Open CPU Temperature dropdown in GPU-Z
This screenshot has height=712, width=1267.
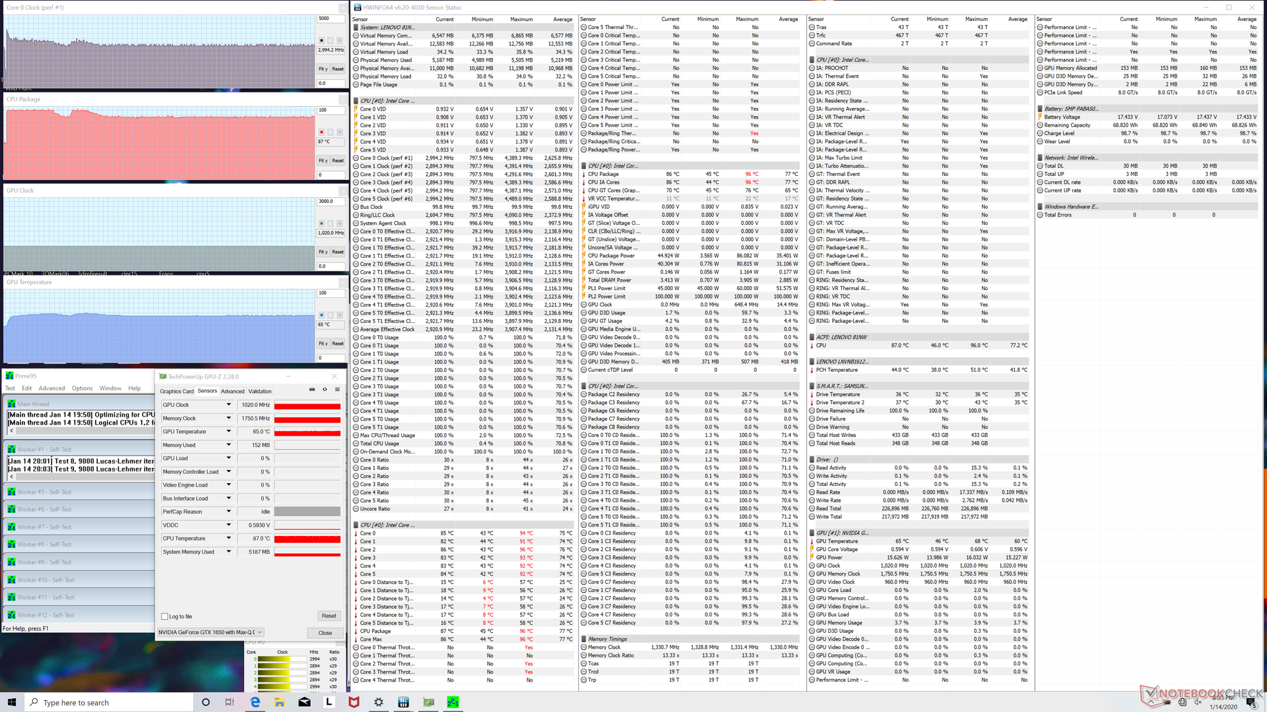pos(229,538)
